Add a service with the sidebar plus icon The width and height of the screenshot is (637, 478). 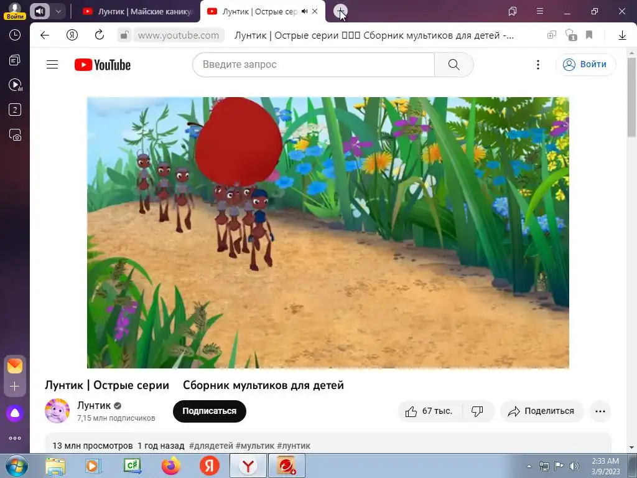coord(15,386)
